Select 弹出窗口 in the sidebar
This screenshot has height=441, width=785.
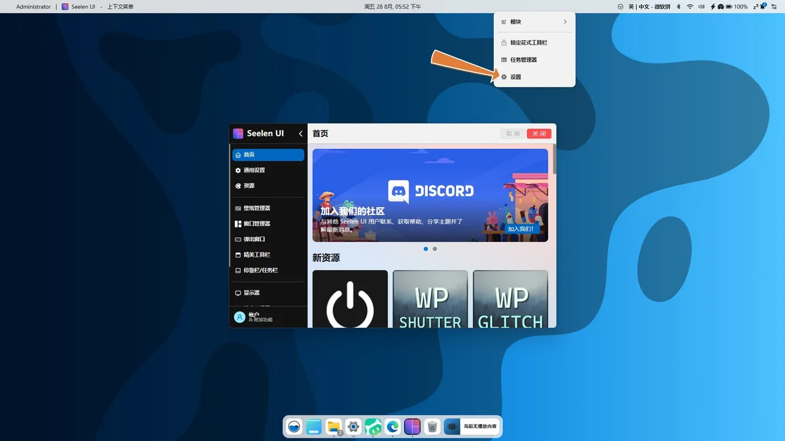(268, 240)
